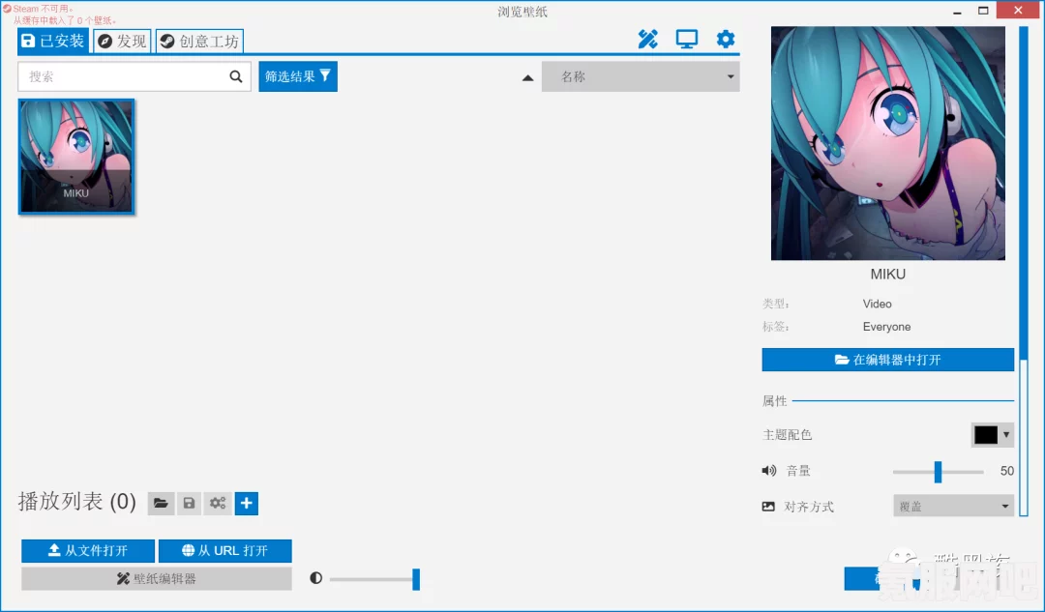The height and width of the screenshot is (612, 1045).
Task: Open the 创意工坊 workshop tab
Action: [x=199, y=42]
